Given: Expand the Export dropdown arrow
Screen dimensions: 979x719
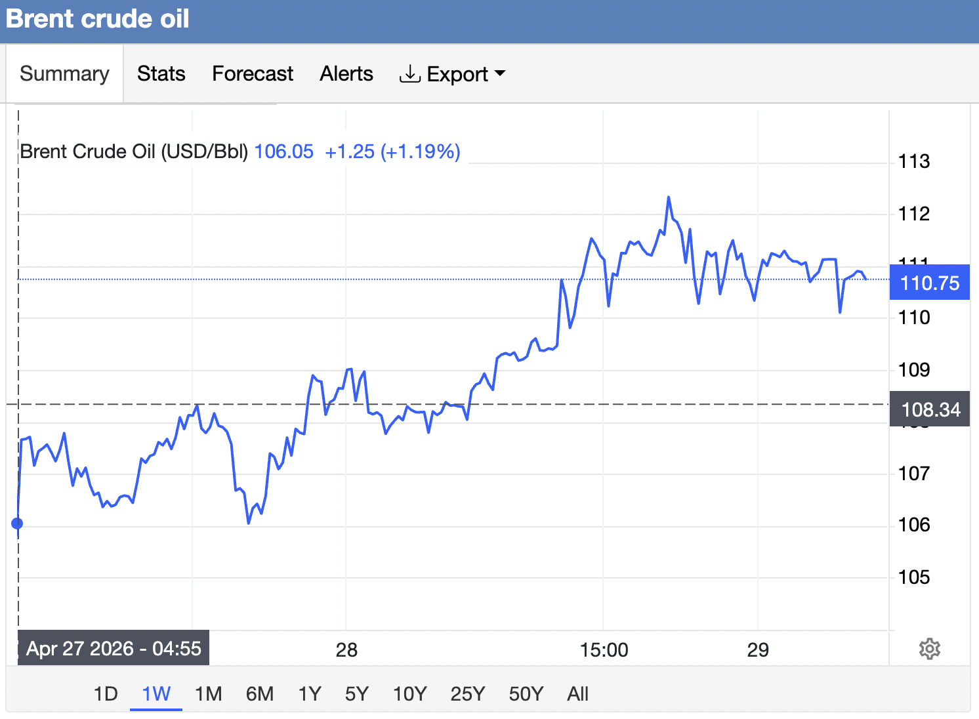Looking at the screenshot, I should (500, 73).
